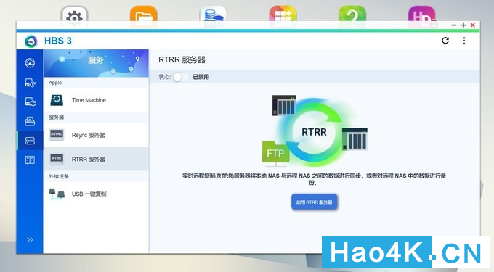Select RTRR 服务器 in services list
The image size is (494, 272).
click(96, 159)
